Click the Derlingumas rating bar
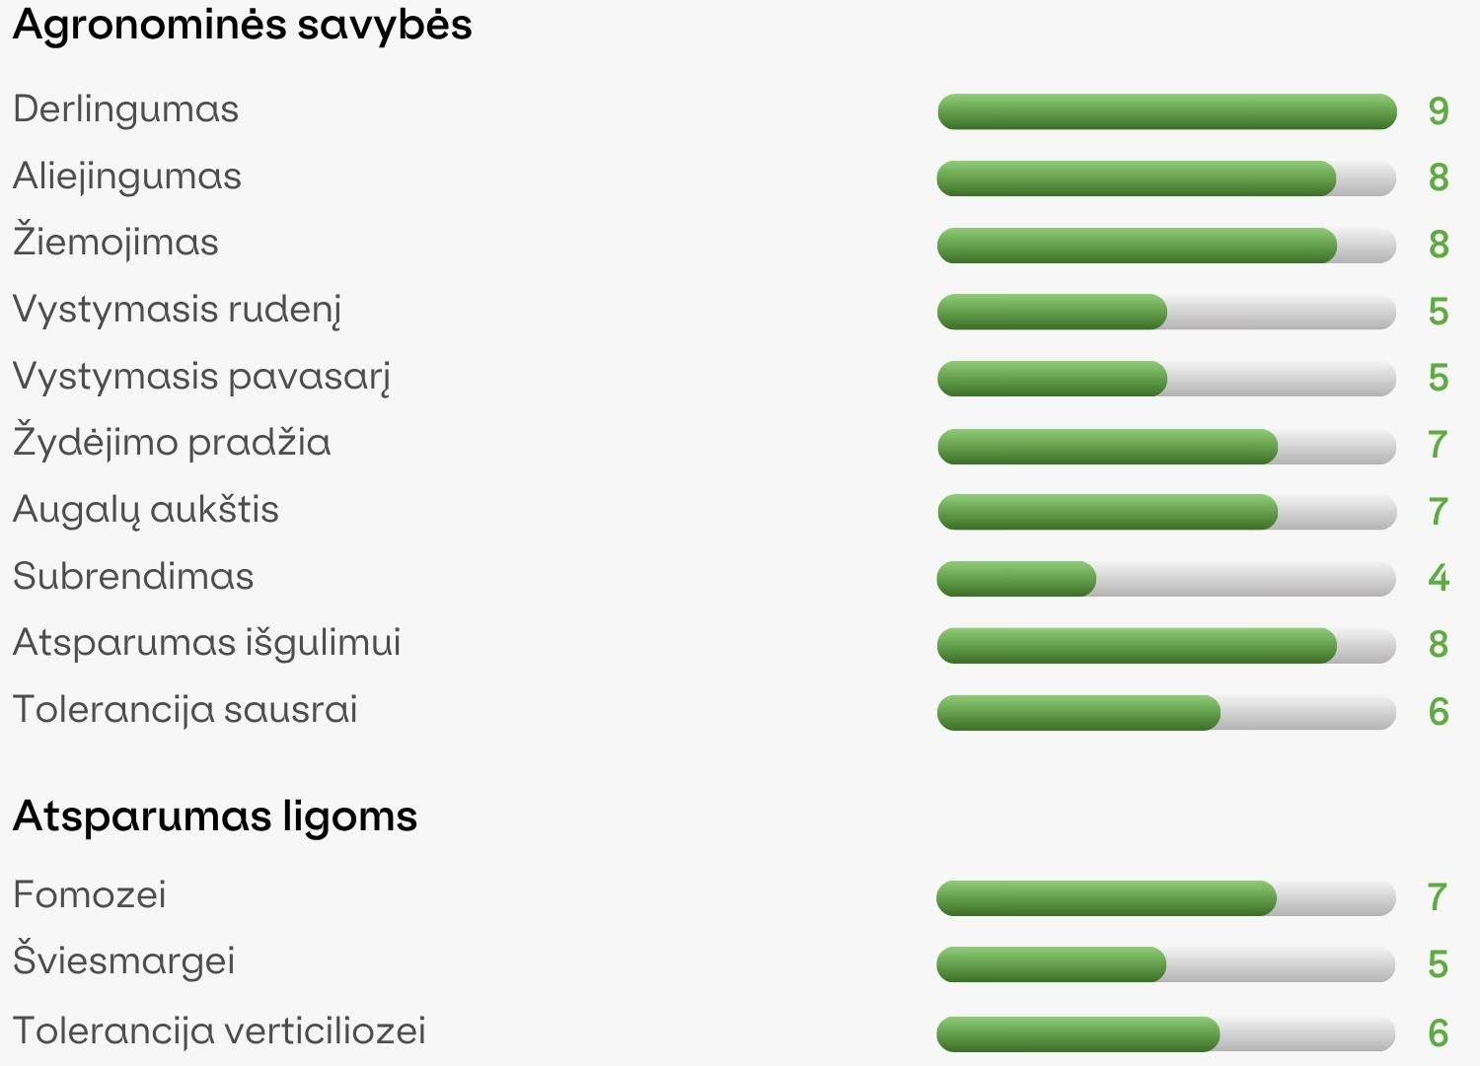The image size is (1480, 1066). pyautogui.click(x=1166, y=111)
